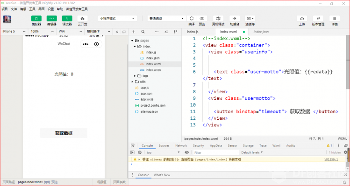
Task: Open the iPhone 5 device dropdown
Action: pos(14,32)
